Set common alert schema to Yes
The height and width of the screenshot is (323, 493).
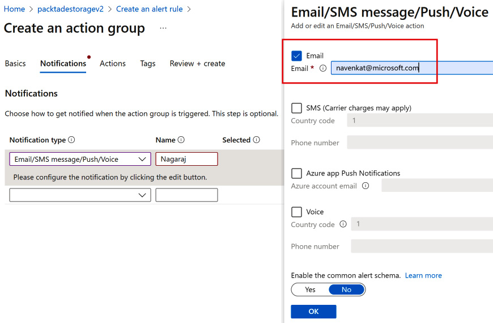click(x=310, y=290)
